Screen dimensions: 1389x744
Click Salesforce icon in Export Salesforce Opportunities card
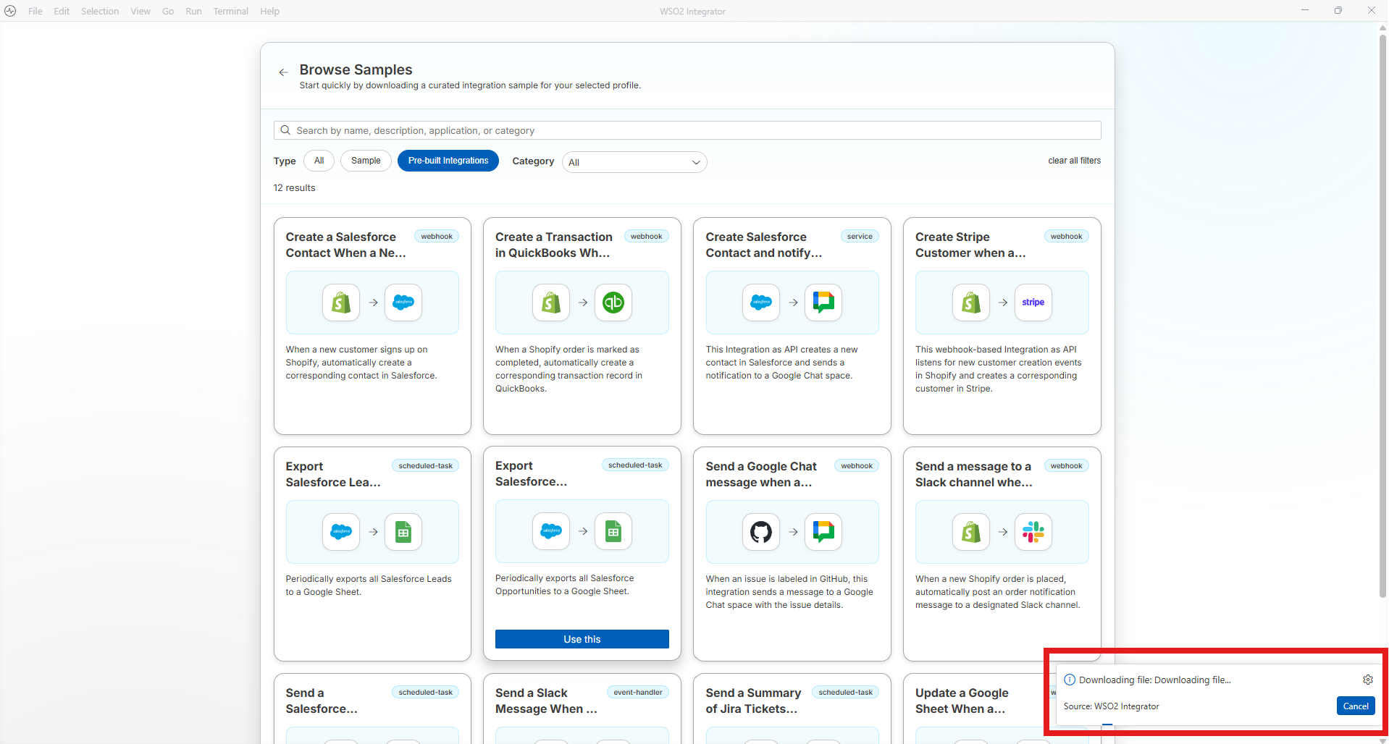551,531
